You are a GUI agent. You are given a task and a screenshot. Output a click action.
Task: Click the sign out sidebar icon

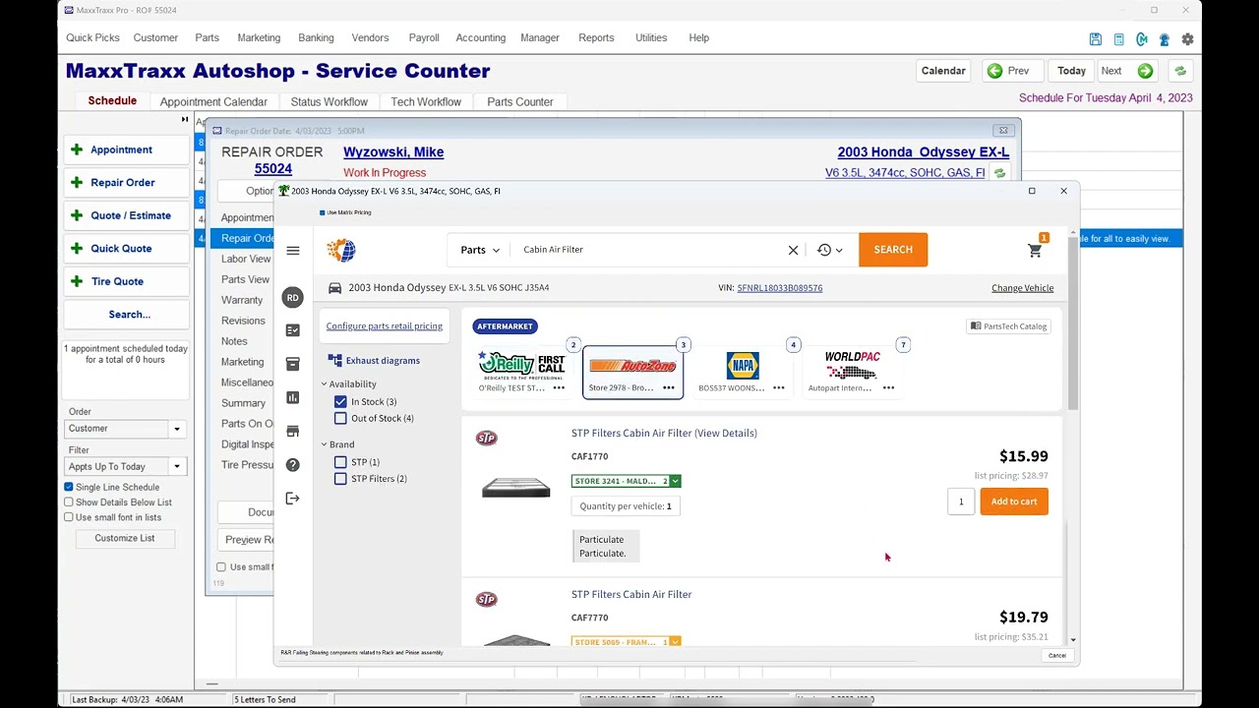292,498
